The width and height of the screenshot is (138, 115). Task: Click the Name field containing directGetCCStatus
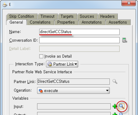tap(79, 32)
